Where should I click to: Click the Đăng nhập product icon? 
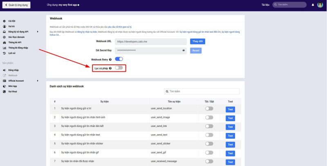coord(4,70)
